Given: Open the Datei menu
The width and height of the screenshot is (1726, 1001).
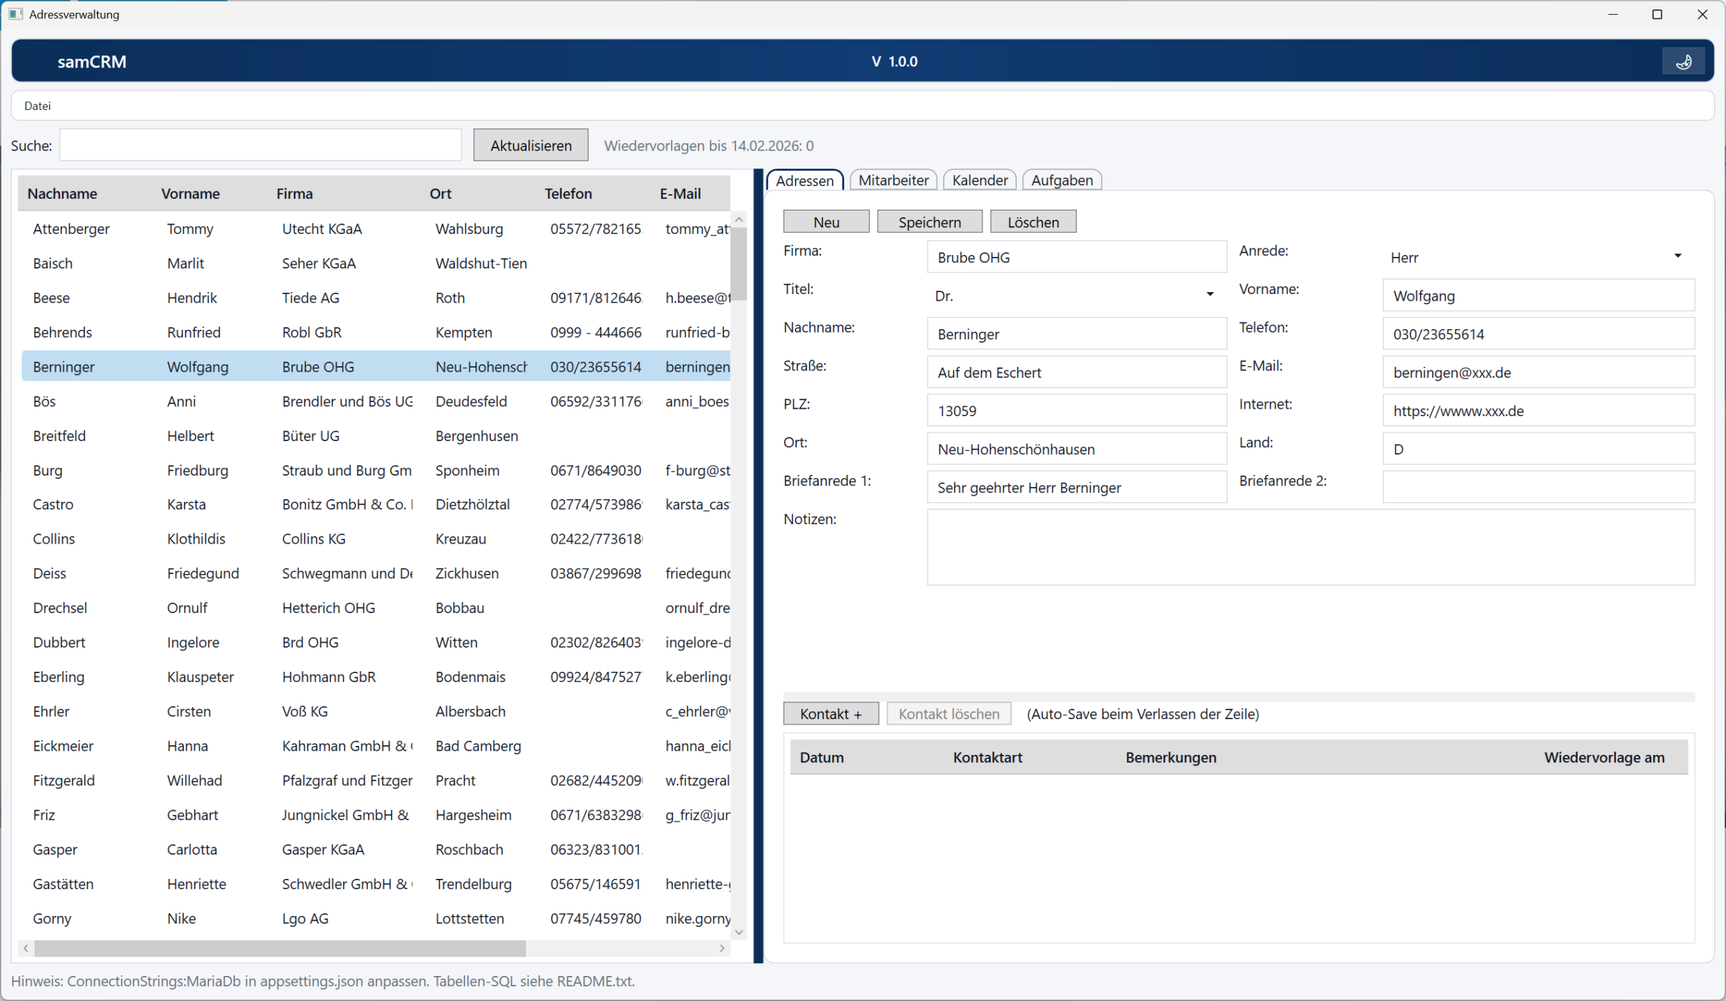Looking at the screenshot, I should pos(37,105).
